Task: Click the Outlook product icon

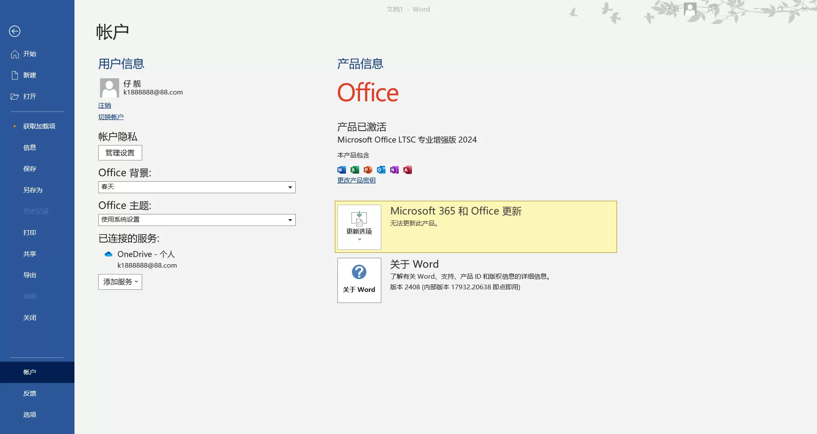Action: pos(381,170)
